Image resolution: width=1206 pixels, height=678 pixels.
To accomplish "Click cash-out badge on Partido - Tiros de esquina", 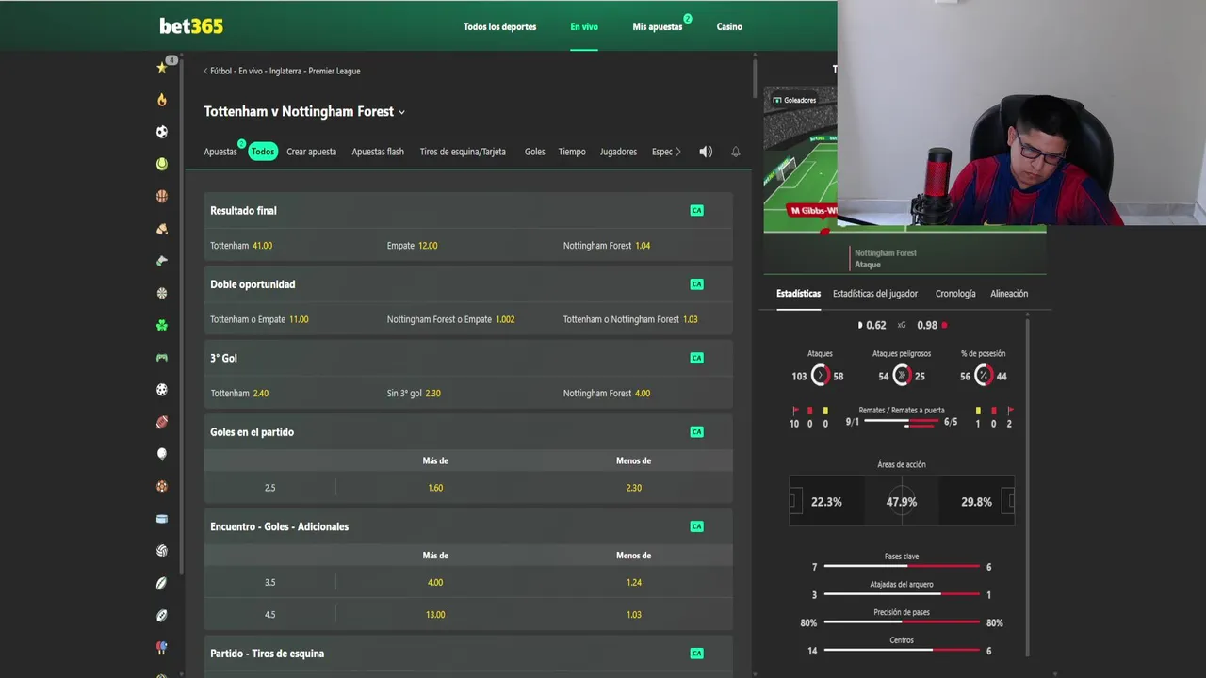I will click(x=696, y=654).
